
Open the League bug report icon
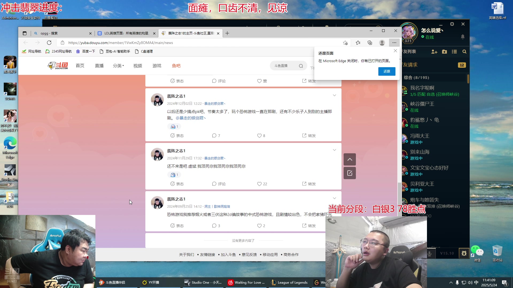(x=464, y=253)
